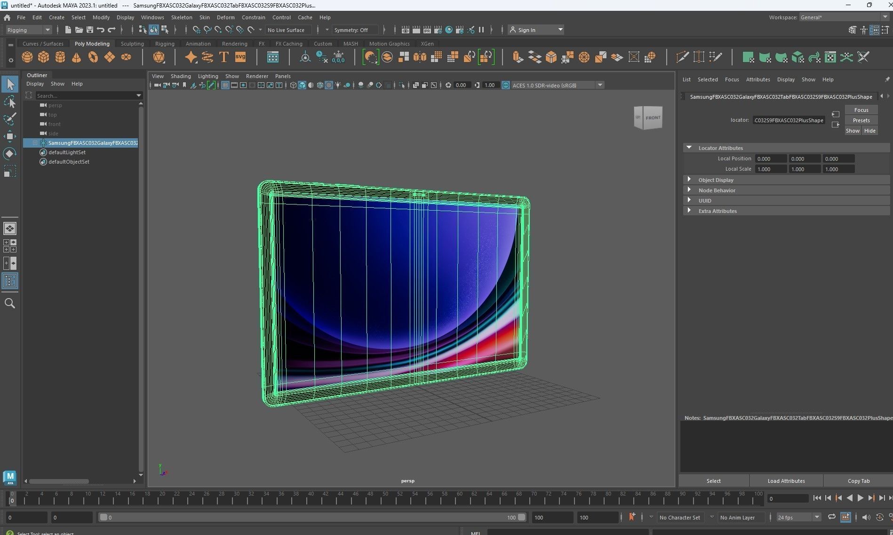Open the Deform menu
Viewport: 893px width, 535px height.
[225, 17]
